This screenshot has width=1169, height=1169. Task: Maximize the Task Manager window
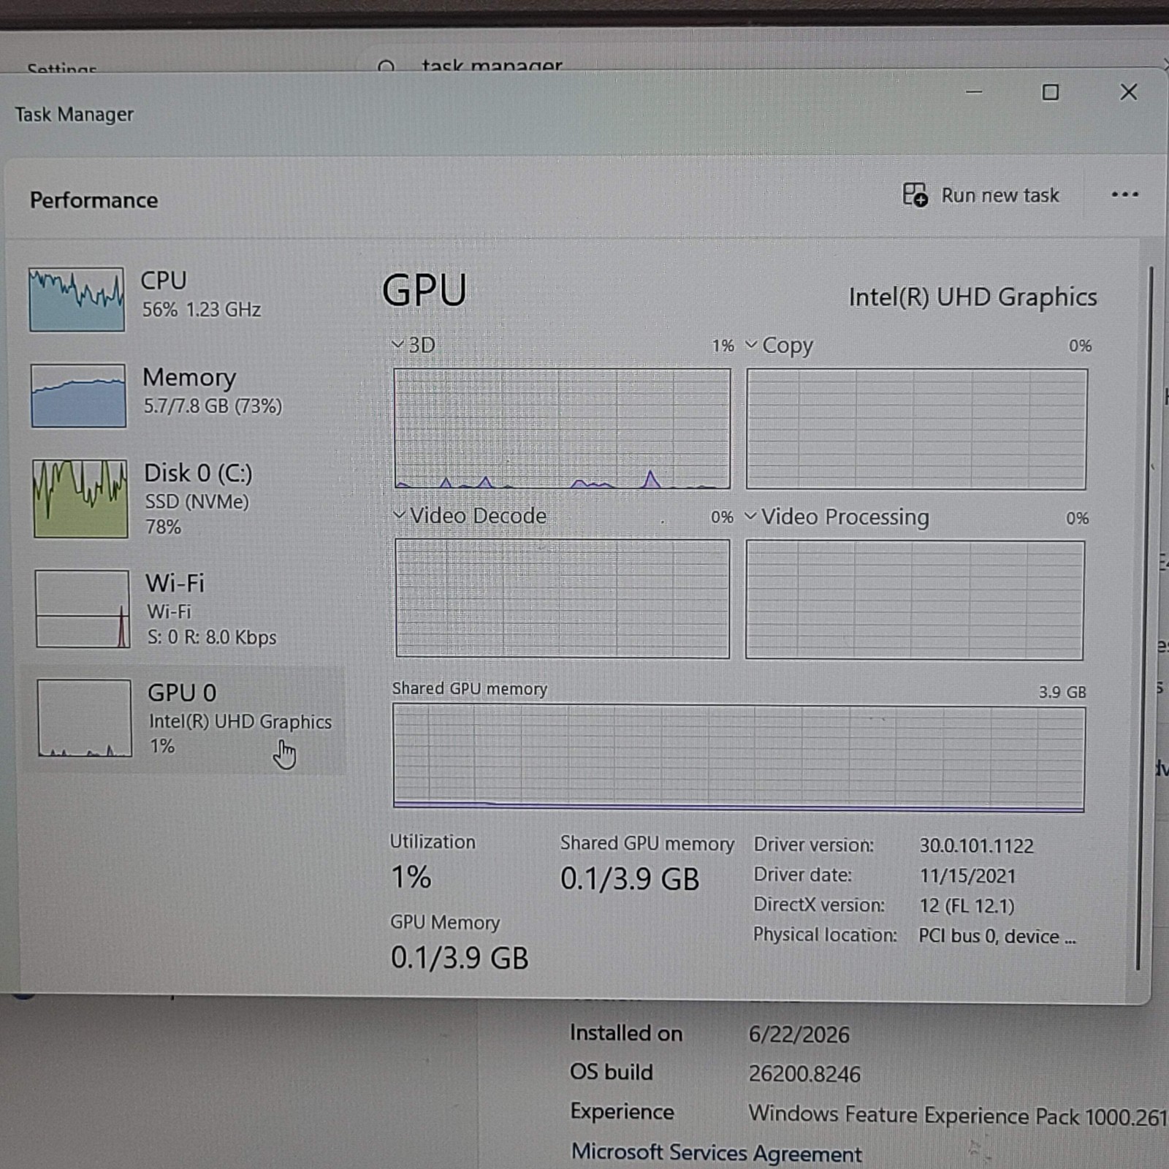pyautogui.click(x=1050, y=92)
